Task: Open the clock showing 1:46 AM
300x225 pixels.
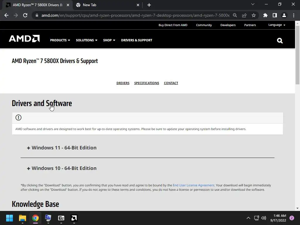Action: click(278, 218)
